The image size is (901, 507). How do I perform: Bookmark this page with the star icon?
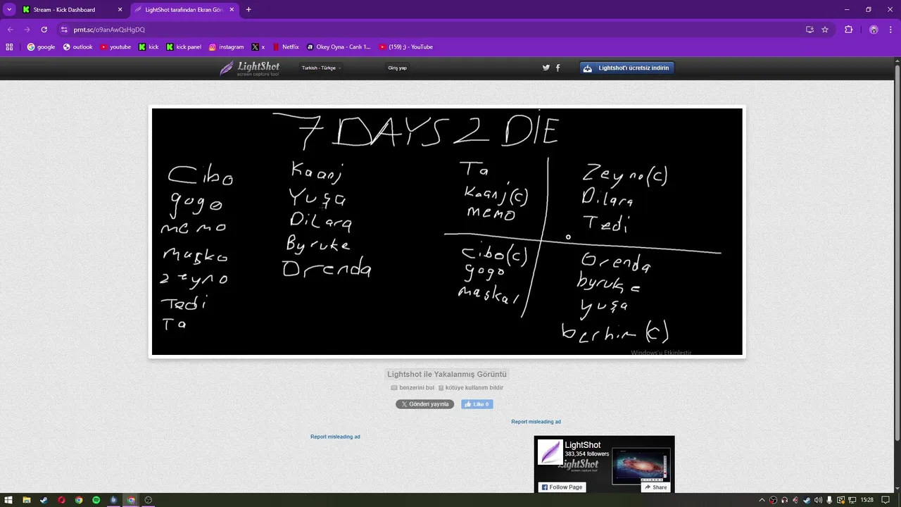pos(825,30)
